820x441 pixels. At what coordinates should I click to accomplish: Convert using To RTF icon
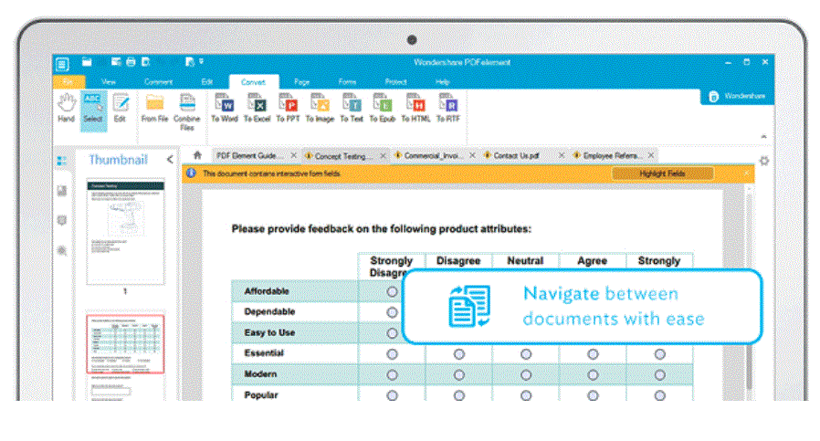coord(448,109)
